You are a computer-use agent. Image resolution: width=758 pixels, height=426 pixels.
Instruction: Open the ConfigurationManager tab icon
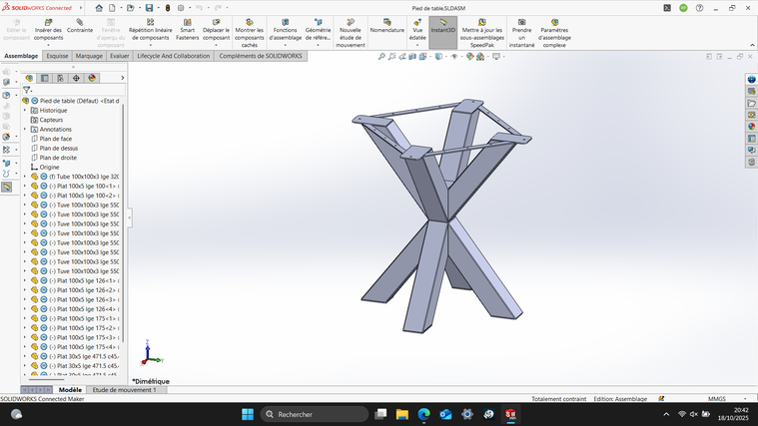(60, 78)
